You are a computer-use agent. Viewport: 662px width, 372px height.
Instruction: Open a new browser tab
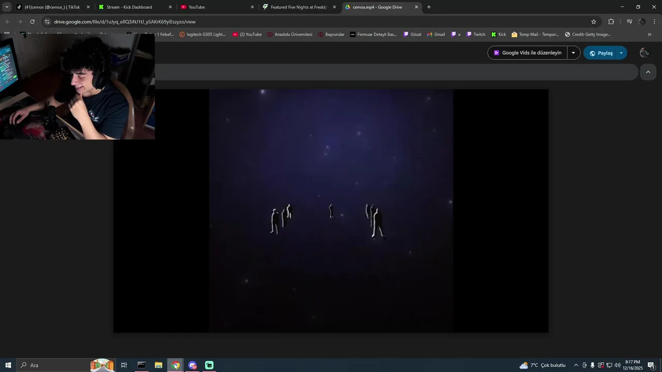(429, 7)
